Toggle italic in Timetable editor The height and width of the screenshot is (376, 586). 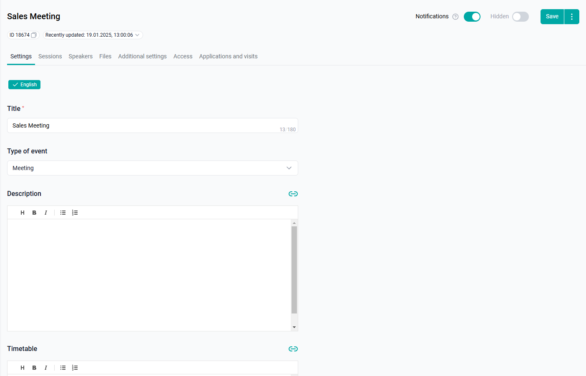click(x=46, y=368)
